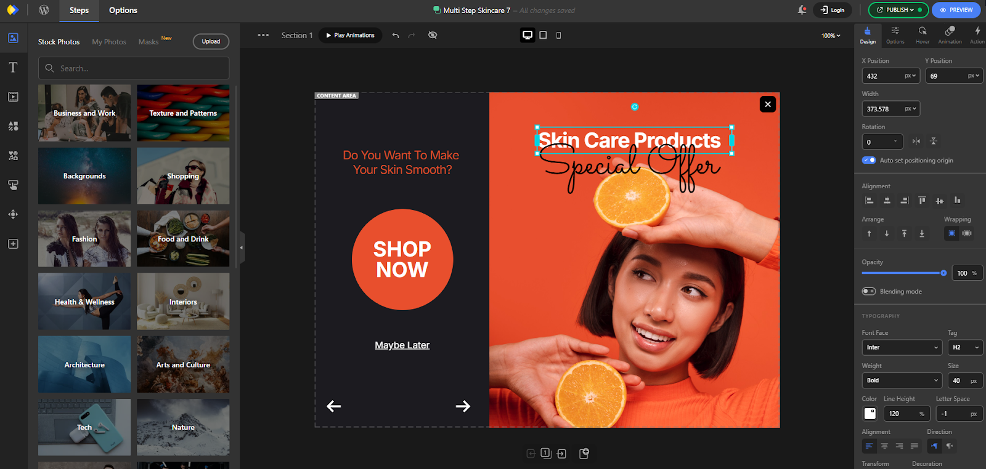Open the Tag dropdown showing H2
The width and height of the screenshot is (986, 469).
tap(964, 348)
